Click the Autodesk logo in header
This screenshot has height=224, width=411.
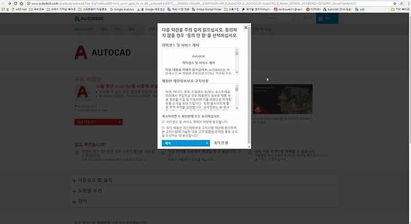[x=89, y=19]
